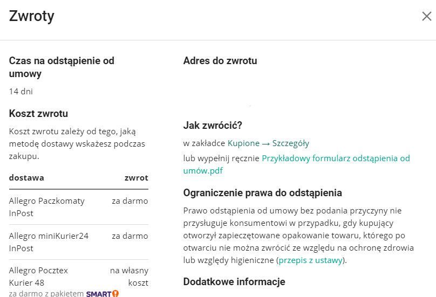The image size is (436, 297).
Task: Click the 'dostawa' column header
Action: [26, 178]
